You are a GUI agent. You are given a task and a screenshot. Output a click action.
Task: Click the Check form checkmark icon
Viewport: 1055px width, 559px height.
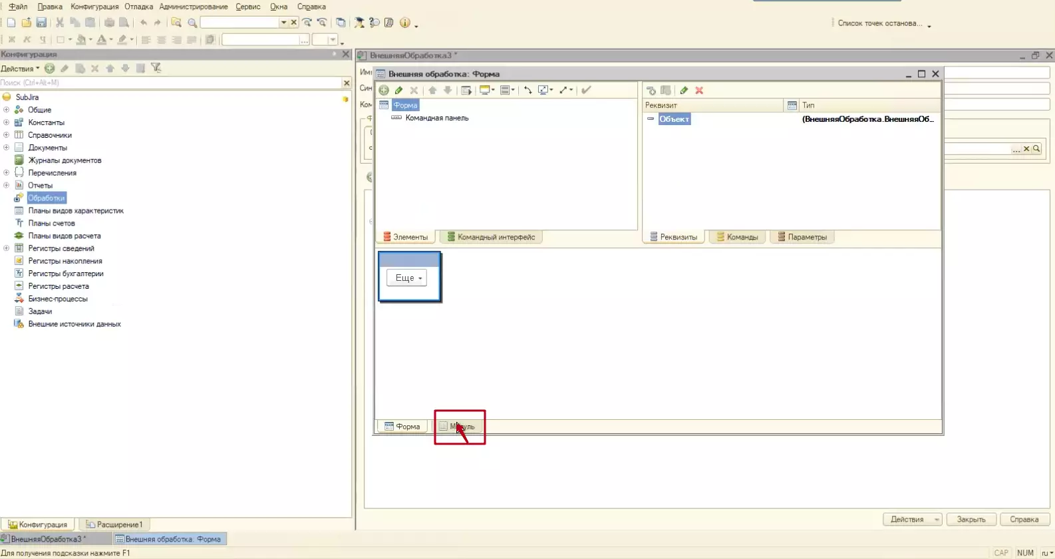pyautogui.click(x=586, y=91)
